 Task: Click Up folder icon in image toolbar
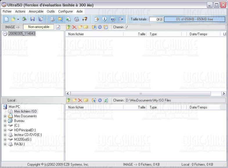(x=69, y=27)
